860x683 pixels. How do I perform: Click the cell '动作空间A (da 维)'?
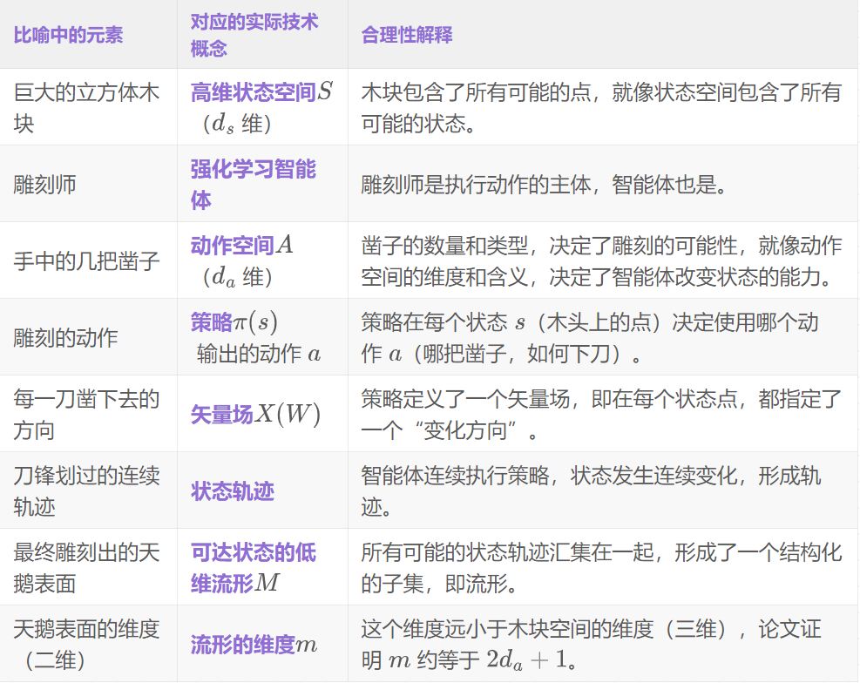pyautogui.click(x=262, y=260)
